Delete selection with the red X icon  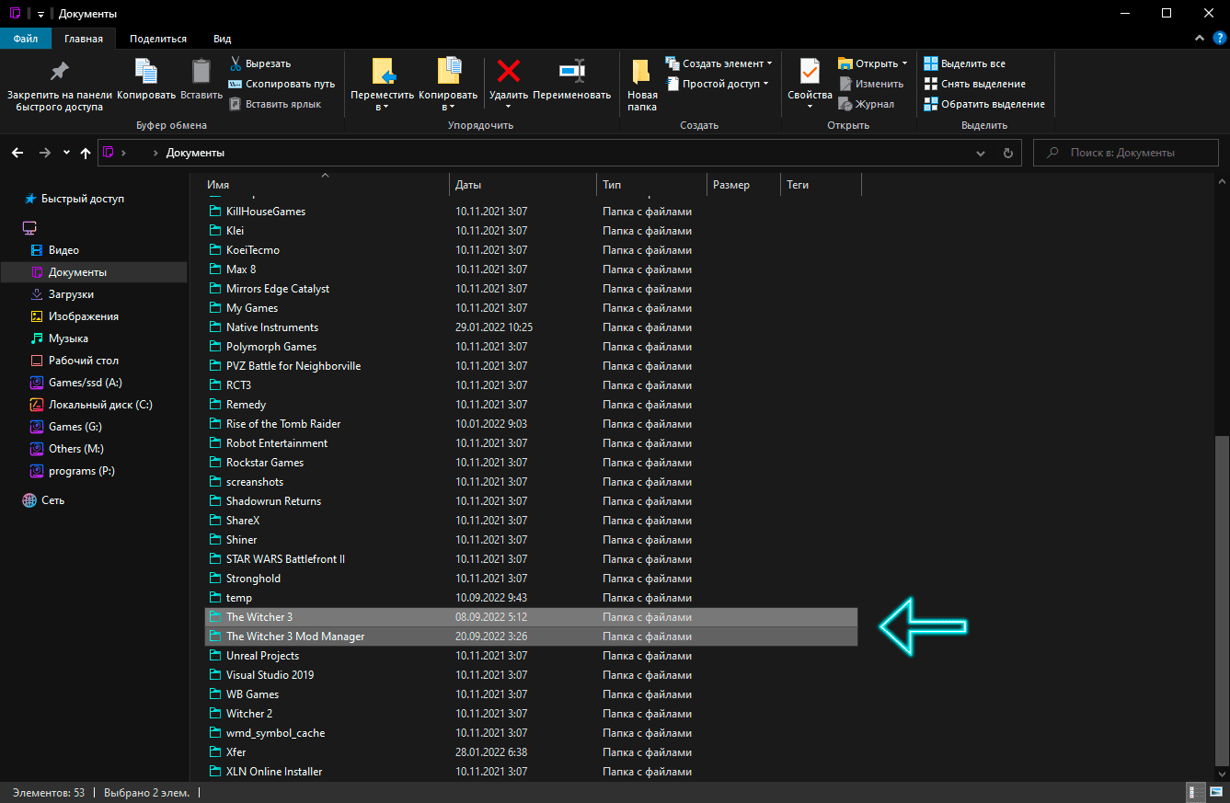508,71
